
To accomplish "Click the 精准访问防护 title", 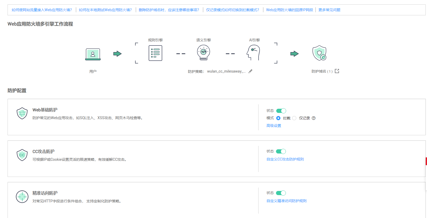I will click(45, 193).
